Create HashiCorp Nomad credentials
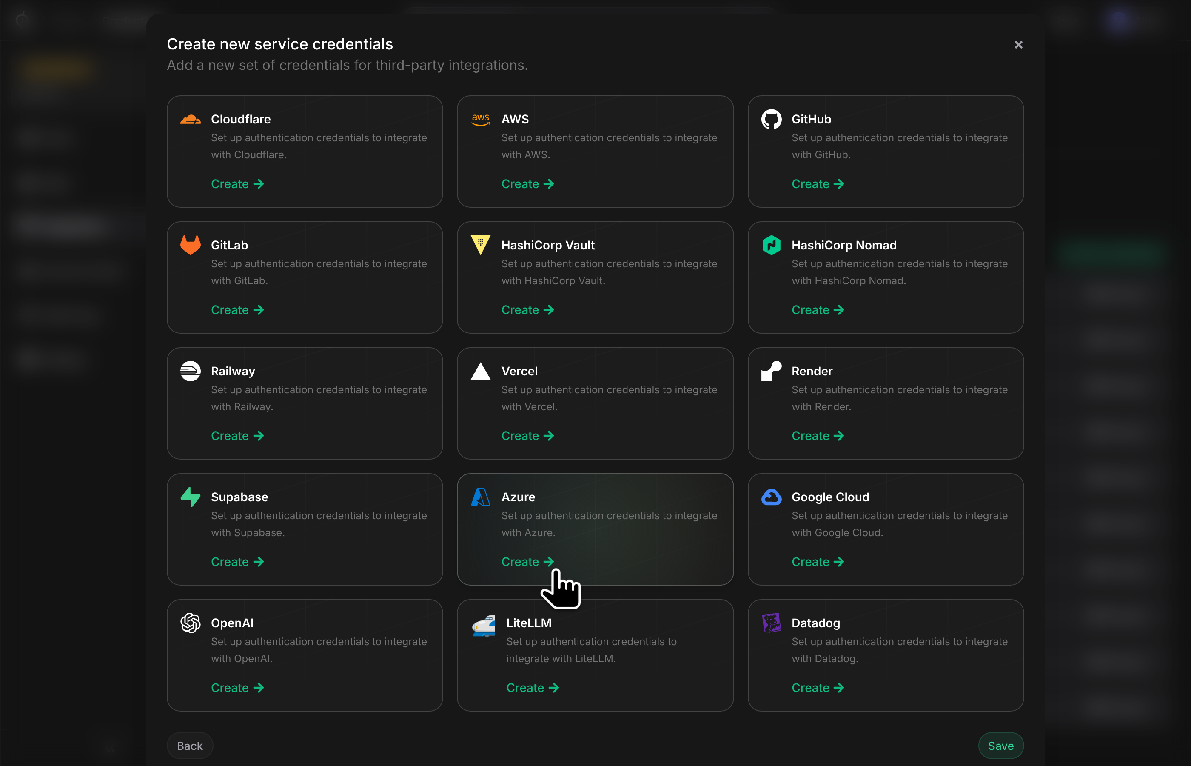 point(818,310)
